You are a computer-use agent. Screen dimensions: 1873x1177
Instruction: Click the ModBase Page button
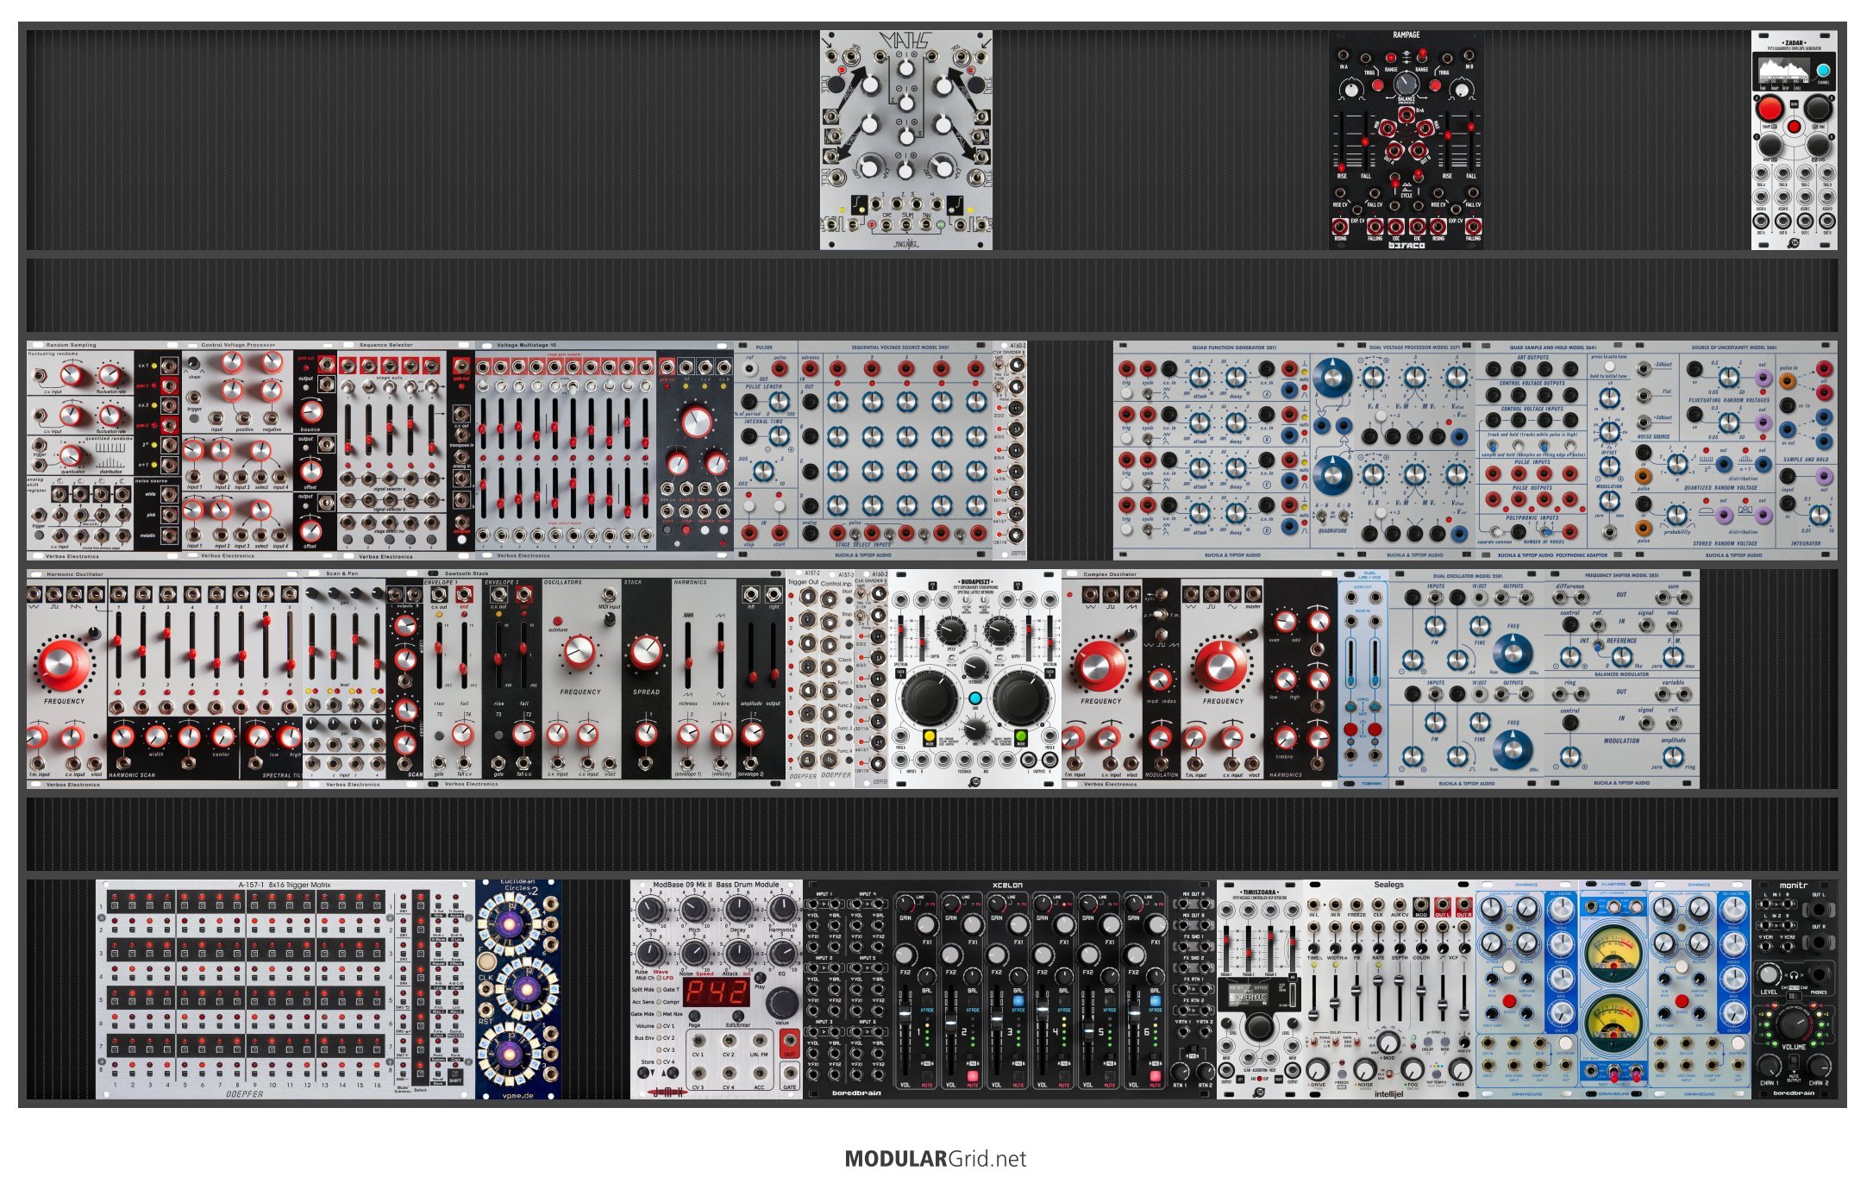tap(695, 1016)
